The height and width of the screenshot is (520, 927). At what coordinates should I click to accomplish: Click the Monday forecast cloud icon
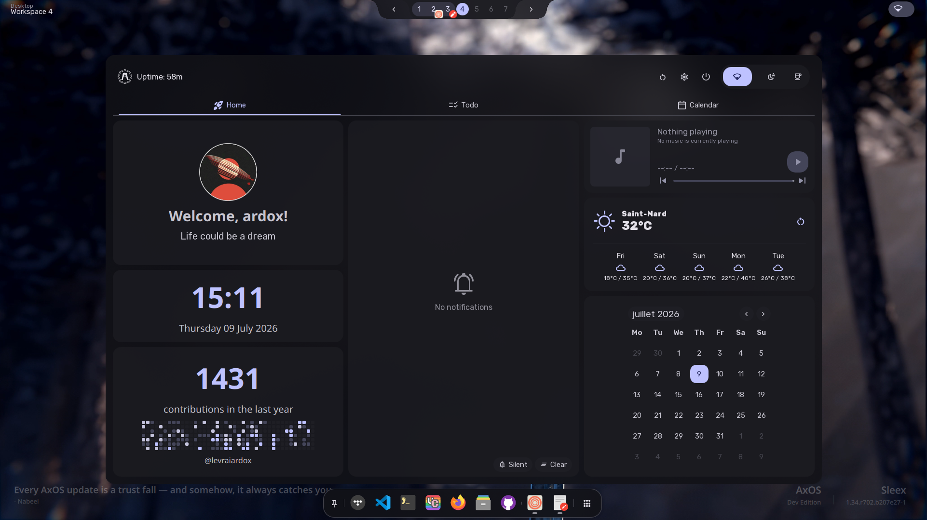click(x=738, y=268)
